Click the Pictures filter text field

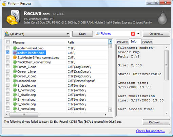click(113, 34)
